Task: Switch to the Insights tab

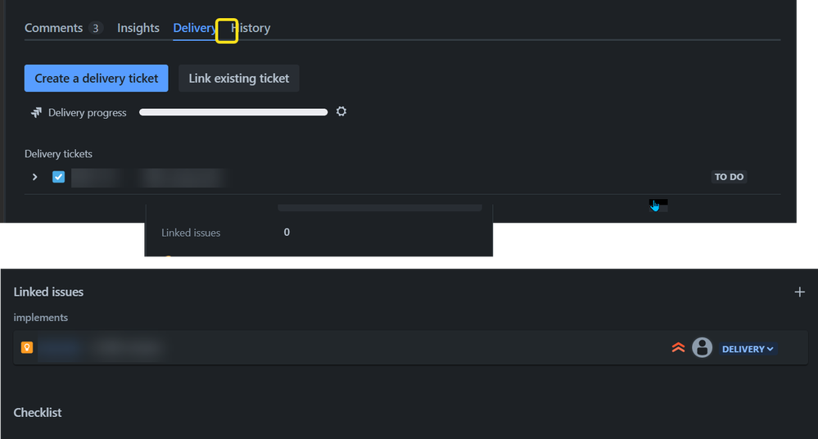Action: tap(138, 28)
